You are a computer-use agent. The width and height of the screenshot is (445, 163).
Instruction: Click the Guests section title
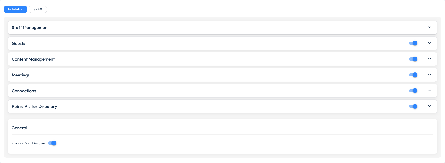tap(18, 44)
